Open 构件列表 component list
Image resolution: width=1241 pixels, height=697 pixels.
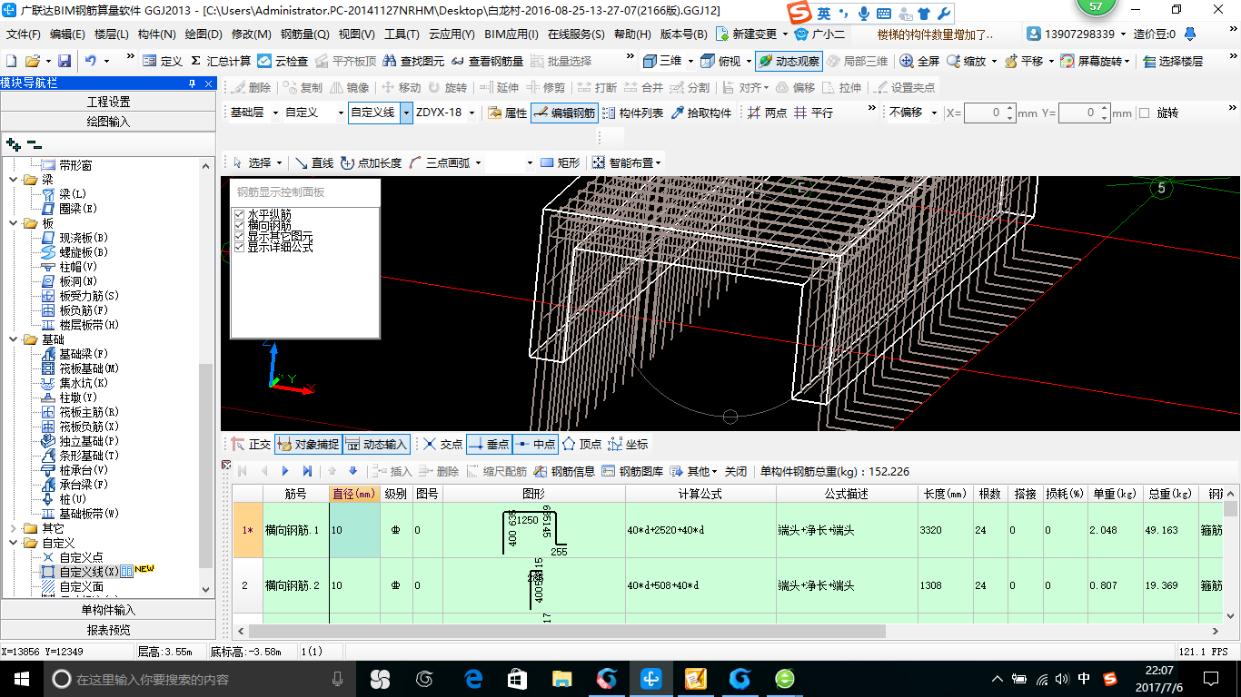[x=632, y=113]
